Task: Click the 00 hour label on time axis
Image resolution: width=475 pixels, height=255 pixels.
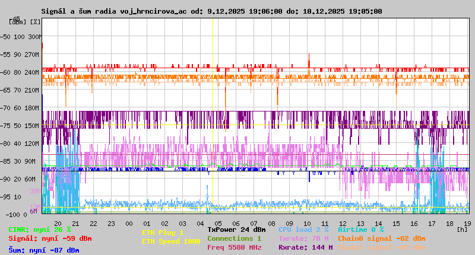Action: pos(128,223)
